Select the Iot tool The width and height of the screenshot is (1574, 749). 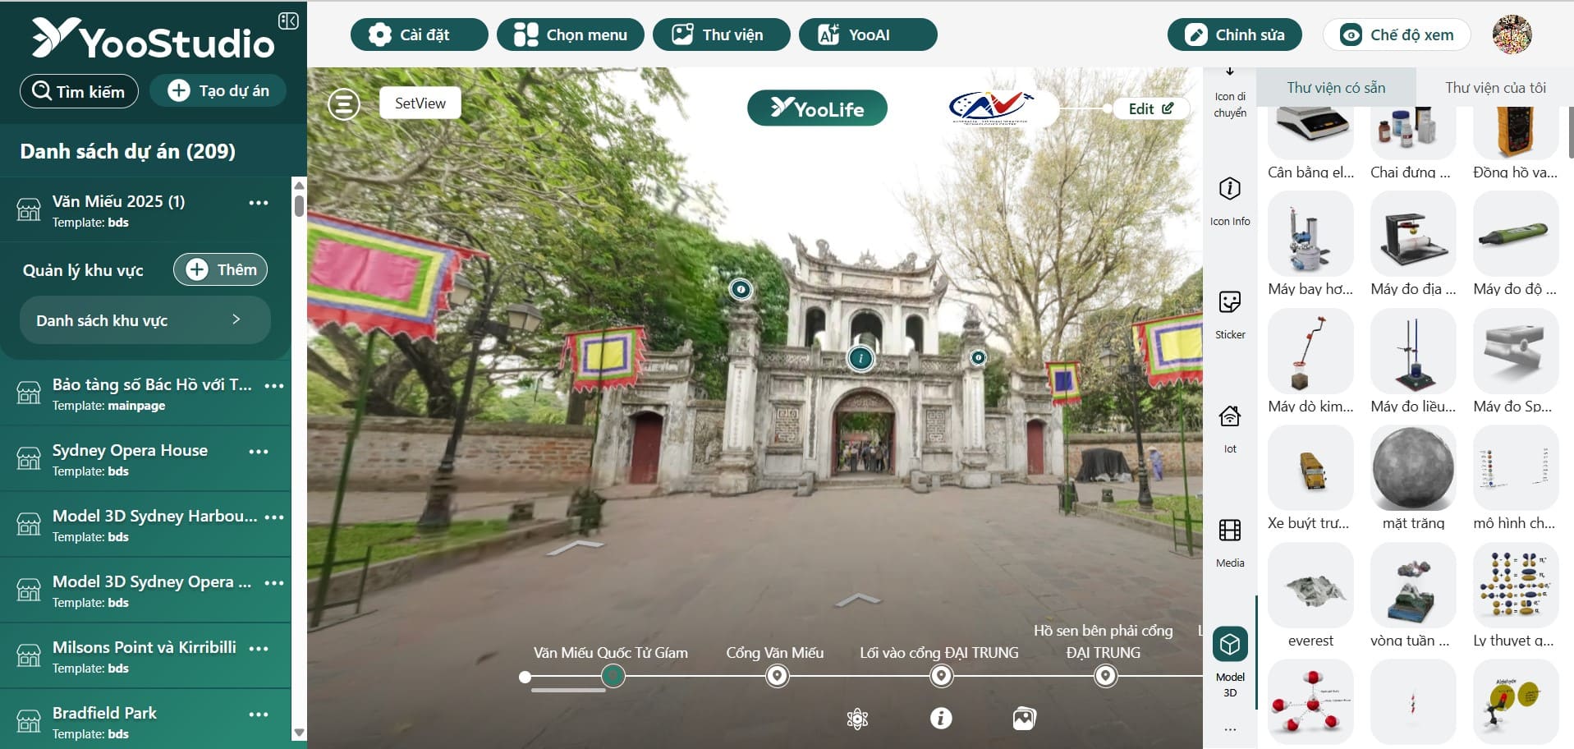click(x=1230, y=429)
